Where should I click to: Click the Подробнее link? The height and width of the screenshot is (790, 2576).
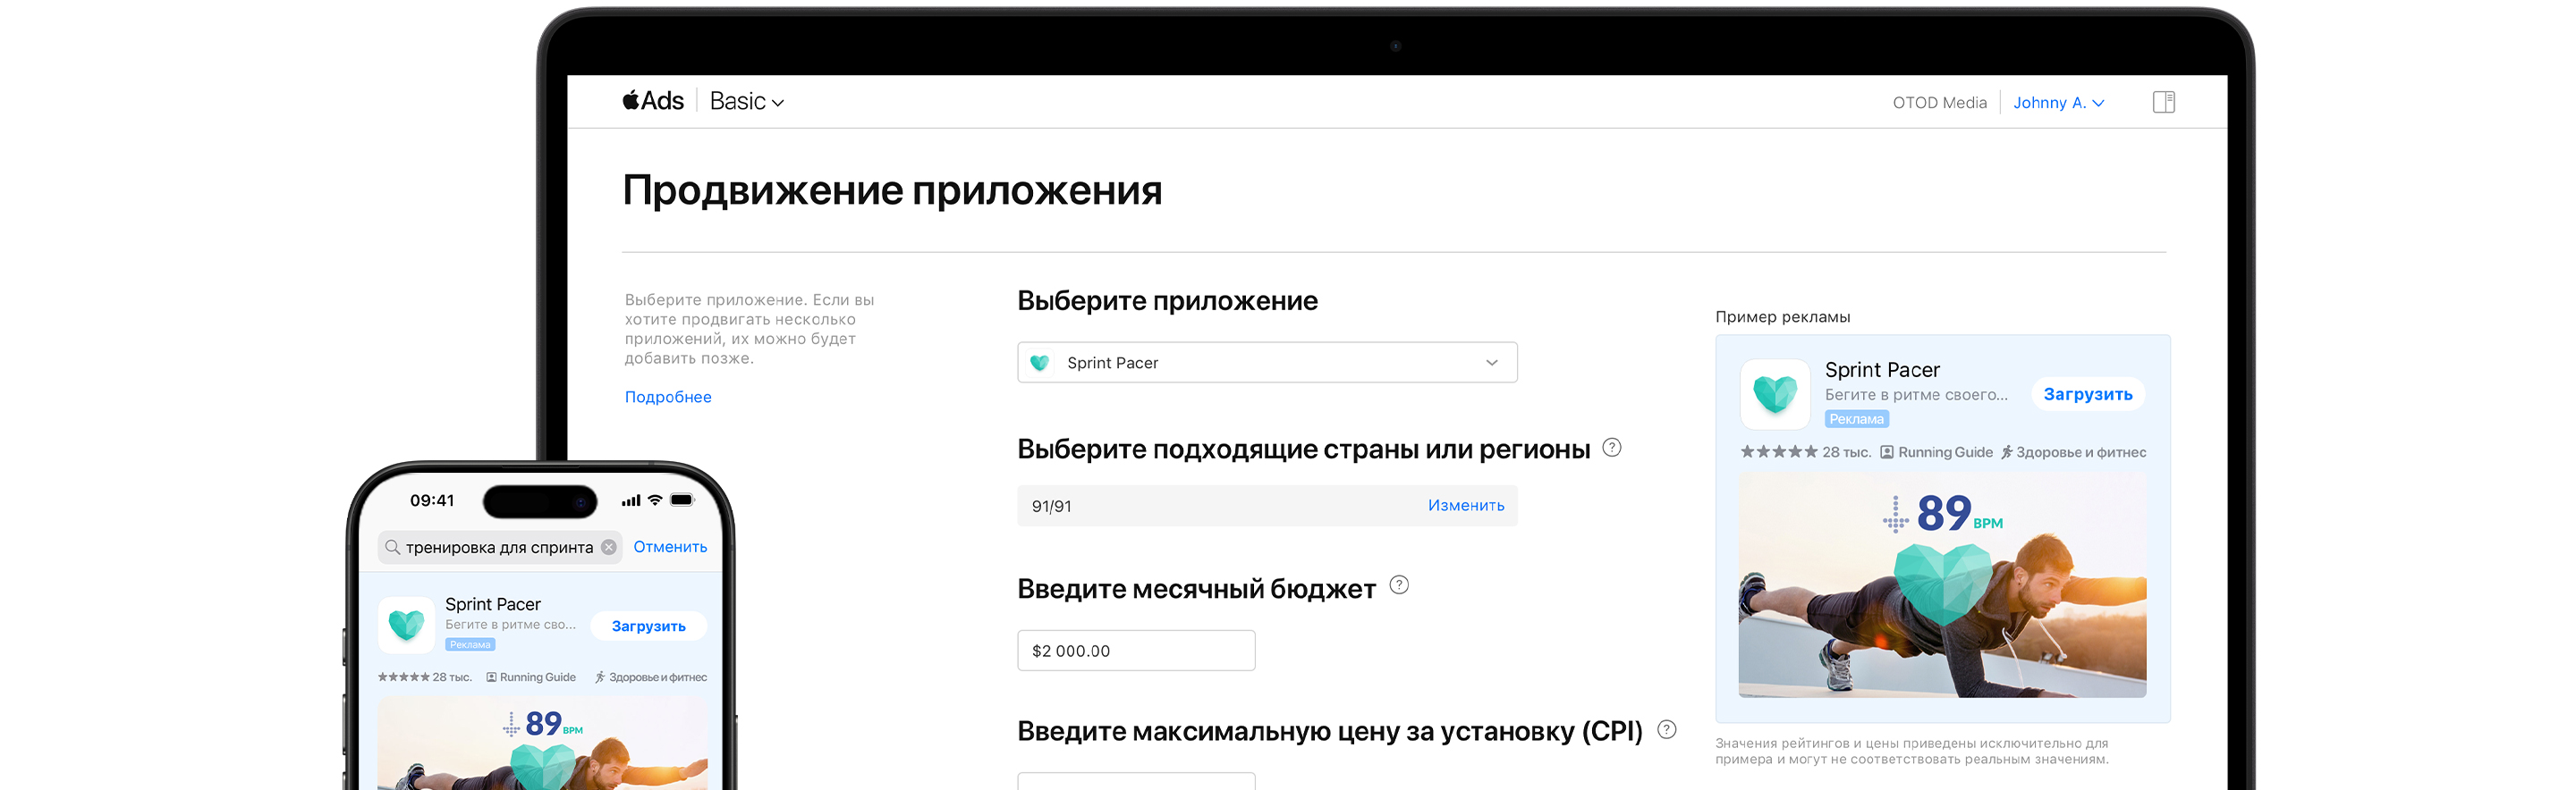point(668,397)
